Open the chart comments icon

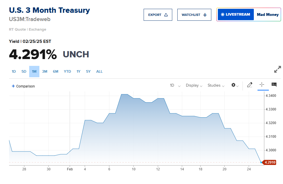point(274,85)
